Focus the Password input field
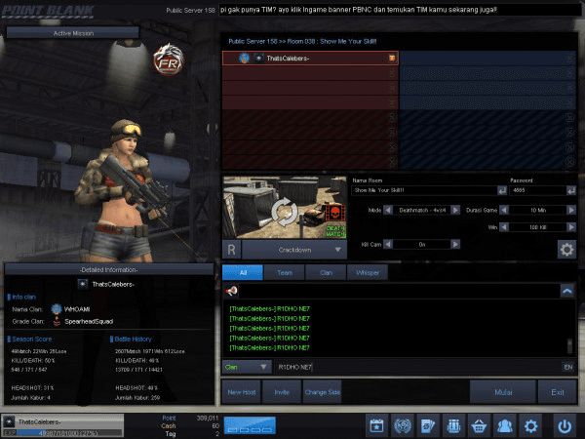This screenshot has width=585, height=439. (538, 190)
